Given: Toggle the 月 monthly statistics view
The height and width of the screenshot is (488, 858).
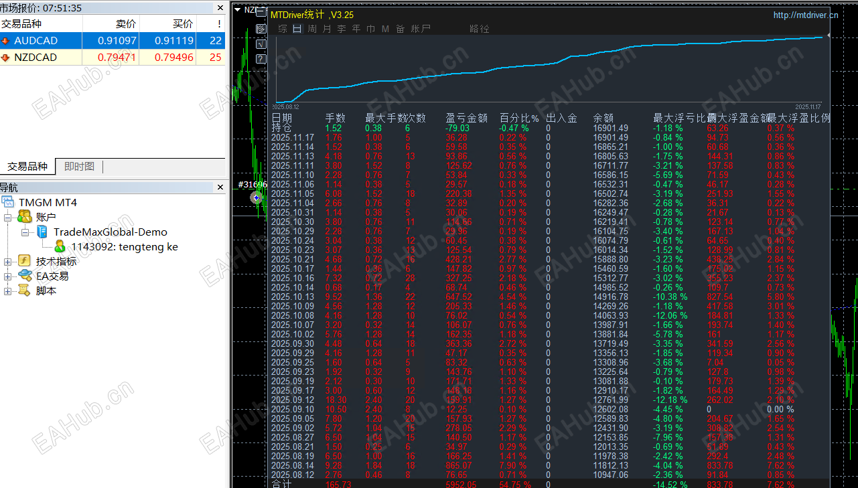Looking at the screenshot, I should 327,29.
